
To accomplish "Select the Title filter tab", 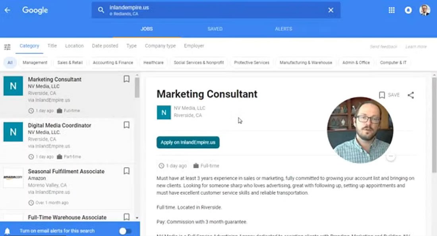I will (x=52, y=46).
